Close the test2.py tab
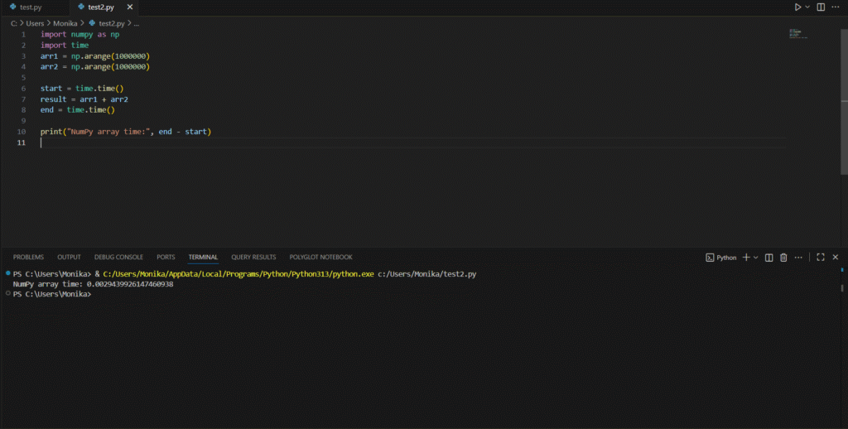Viewport: 848px width, 429px height. click(132, 7)
